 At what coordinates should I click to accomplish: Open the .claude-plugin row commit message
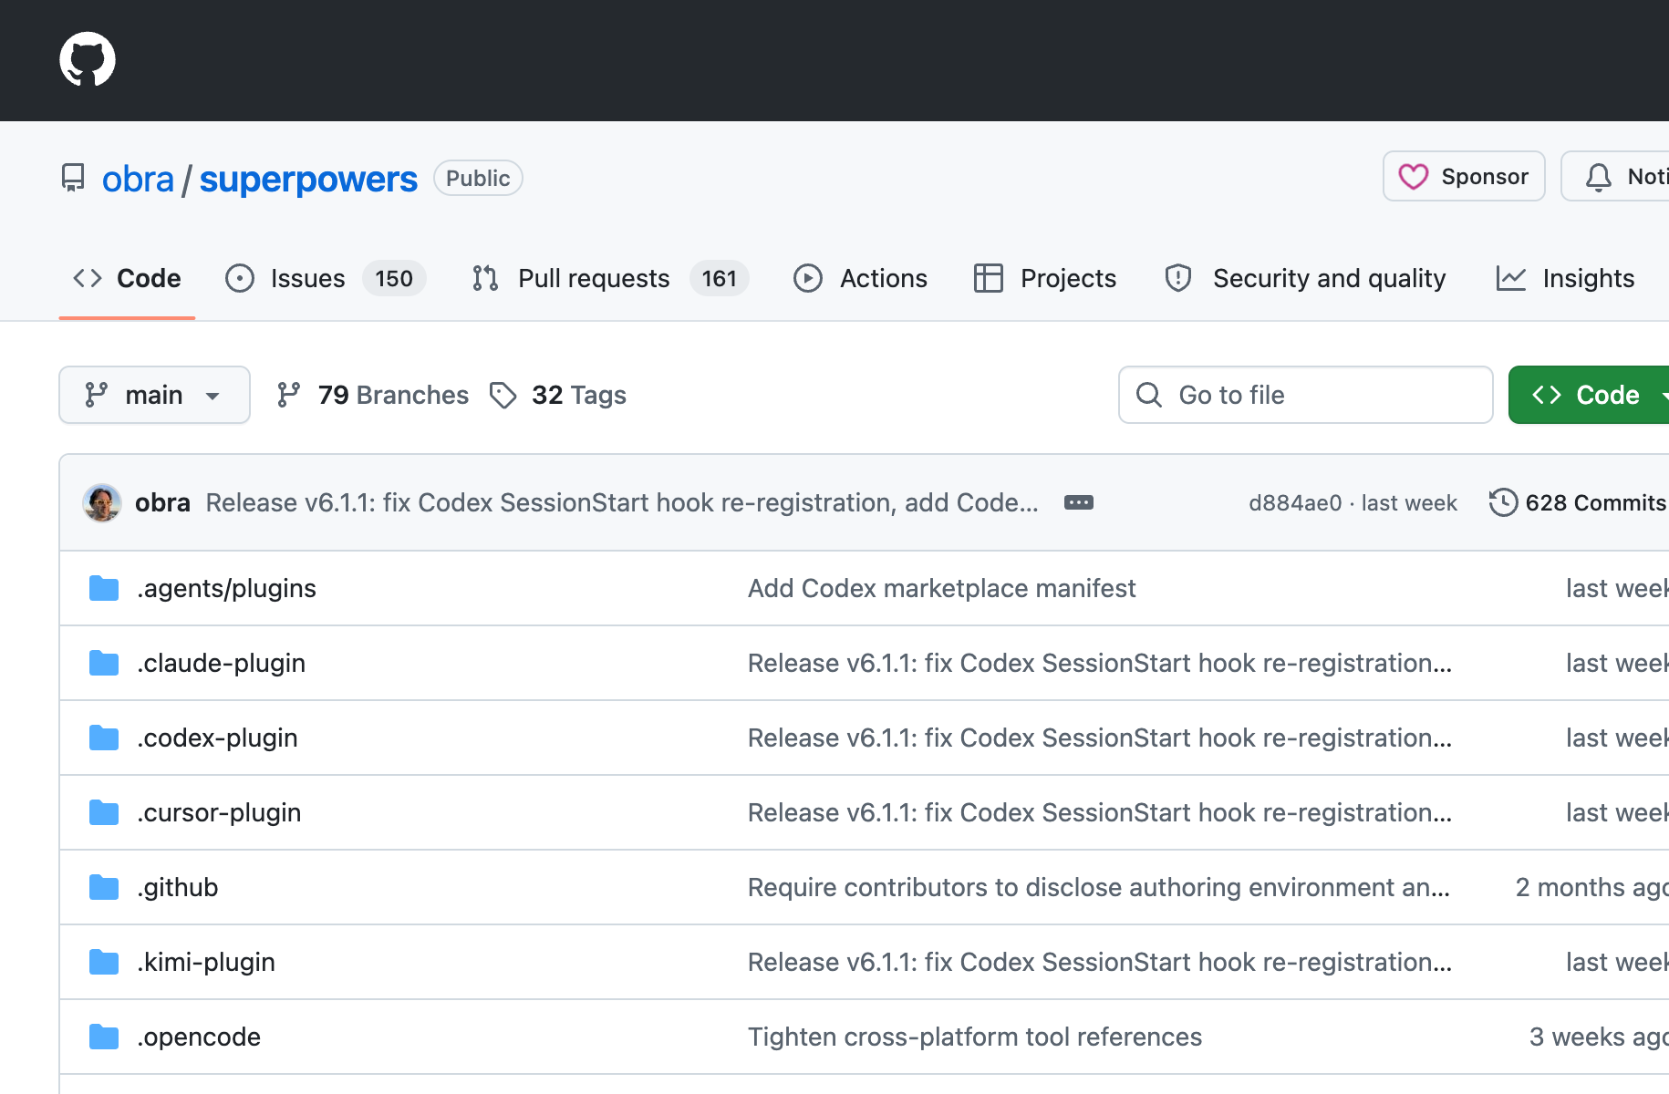[x=1100, y=663]
